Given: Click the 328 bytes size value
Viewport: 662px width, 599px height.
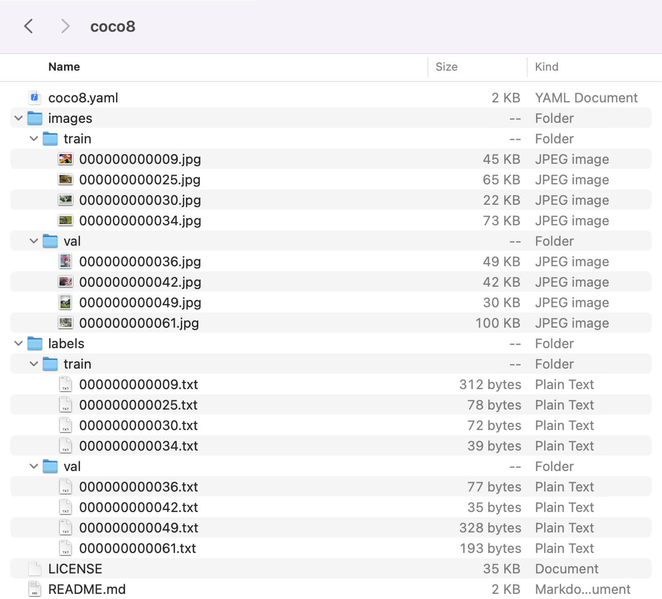Looking at the screenshot, I should (x=490, y=528).
